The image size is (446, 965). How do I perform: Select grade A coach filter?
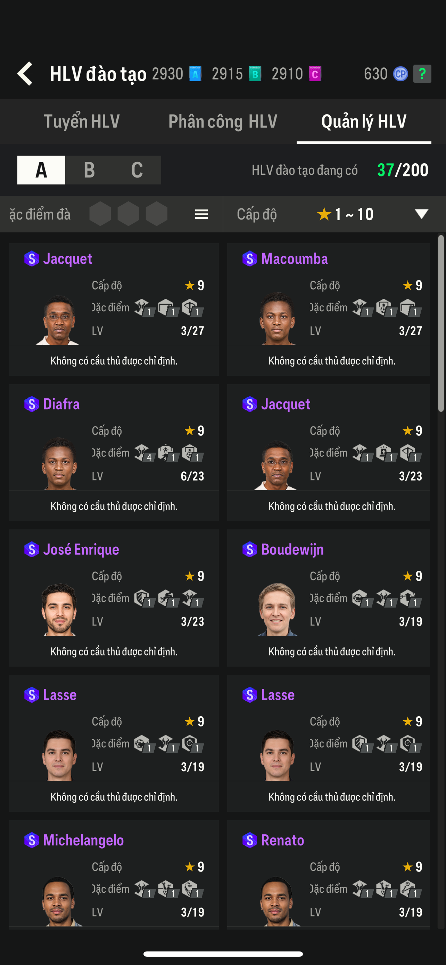[x=41, y=170]
